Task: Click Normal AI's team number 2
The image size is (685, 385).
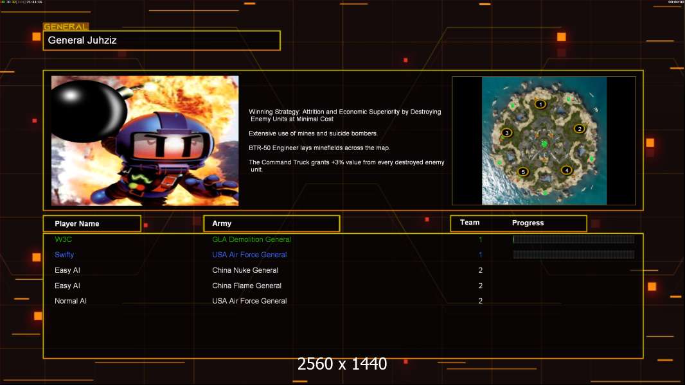Action: [481, 301]
